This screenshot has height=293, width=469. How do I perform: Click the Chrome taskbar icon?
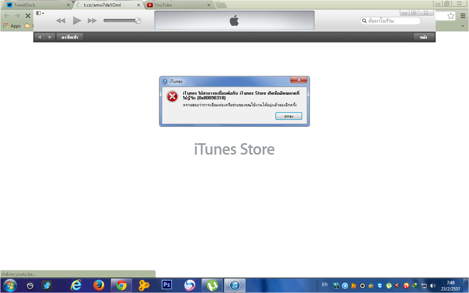(x=121, y=285)
